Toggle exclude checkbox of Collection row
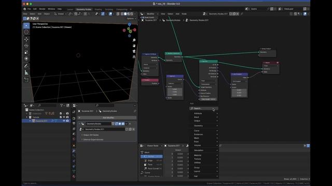 click(x=61, y=114)
